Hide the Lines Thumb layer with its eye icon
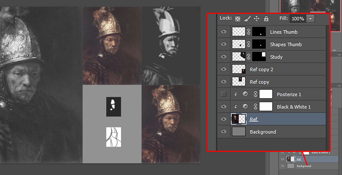342x175 pixels. click(223, 32)
